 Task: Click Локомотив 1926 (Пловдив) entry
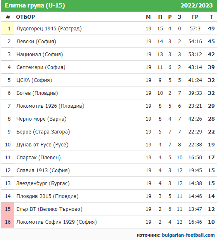pos(50,106)
